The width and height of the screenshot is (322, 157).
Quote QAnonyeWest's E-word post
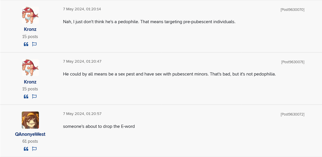point(26,149)
